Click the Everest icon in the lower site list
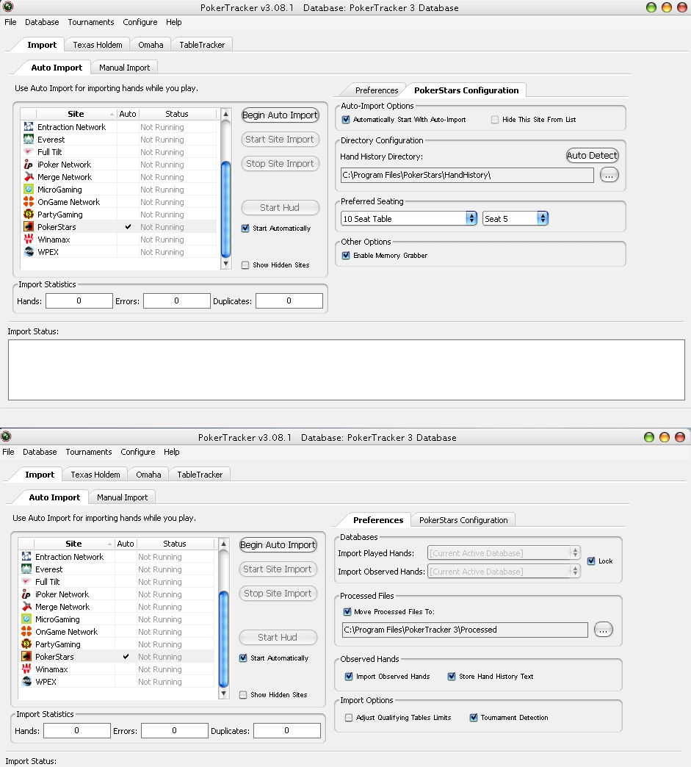 pyautogui.click(x=26, y=569)
